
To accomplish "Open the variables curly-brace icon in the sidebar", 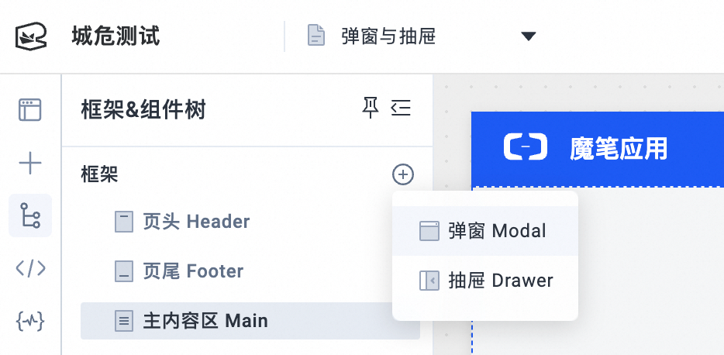I will [x=30, y=321].
